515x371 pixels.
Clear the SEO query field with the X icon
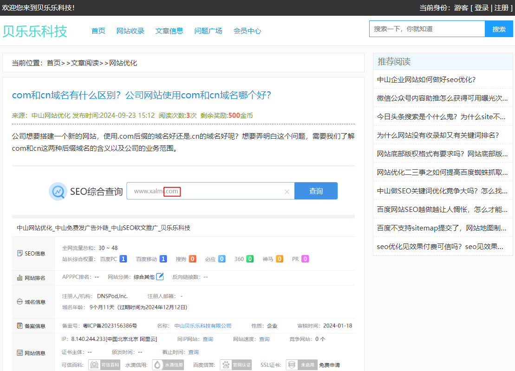click(287, 192)
